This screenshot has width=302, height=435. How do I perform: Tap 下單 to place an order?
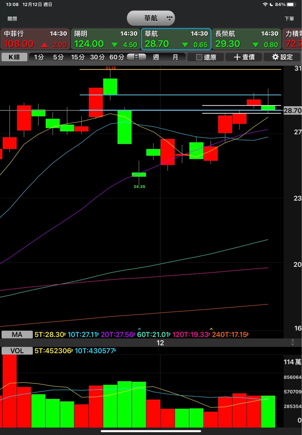coord(289,19)
